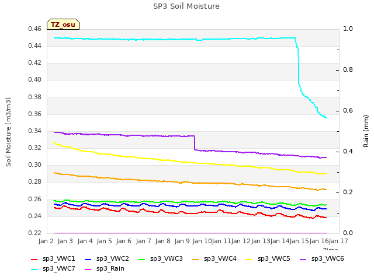The height and width of the screenshot is (280, 374).
Task: Click the 0.30 left axis value
Action: 35,165
